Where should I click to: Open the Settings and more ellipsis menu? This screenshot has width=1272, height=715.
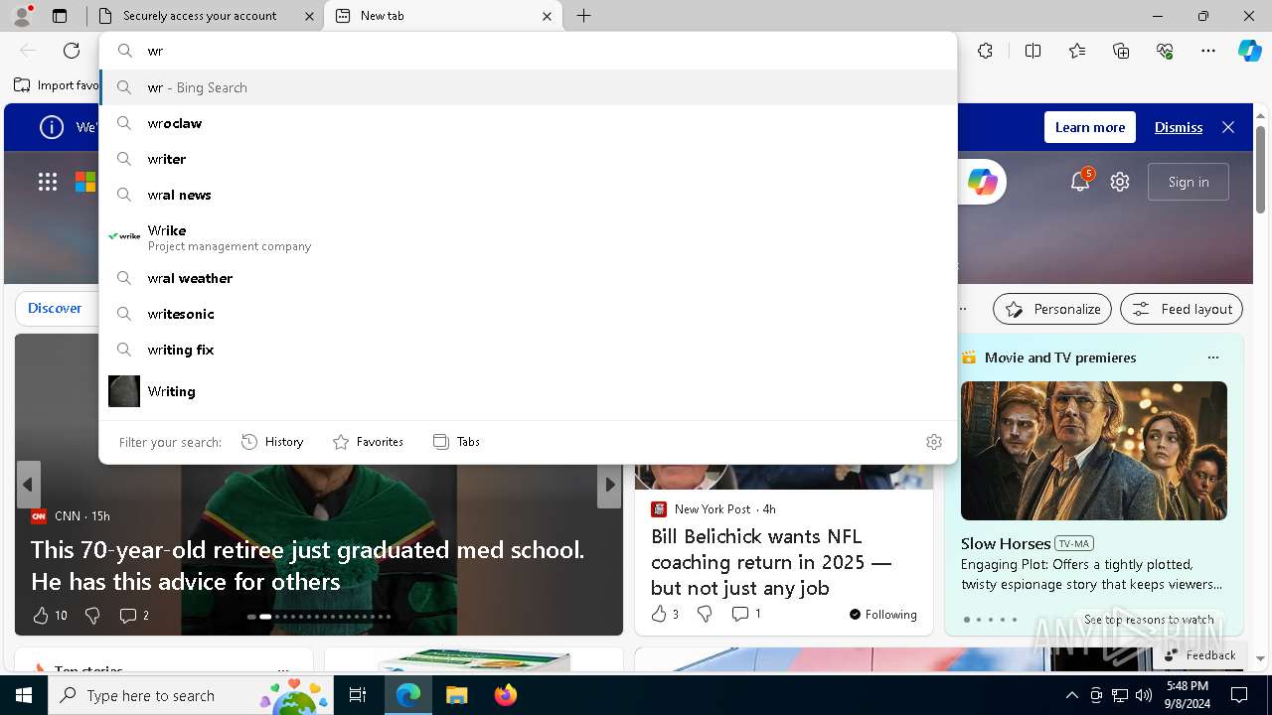(x=1208, y=51)
